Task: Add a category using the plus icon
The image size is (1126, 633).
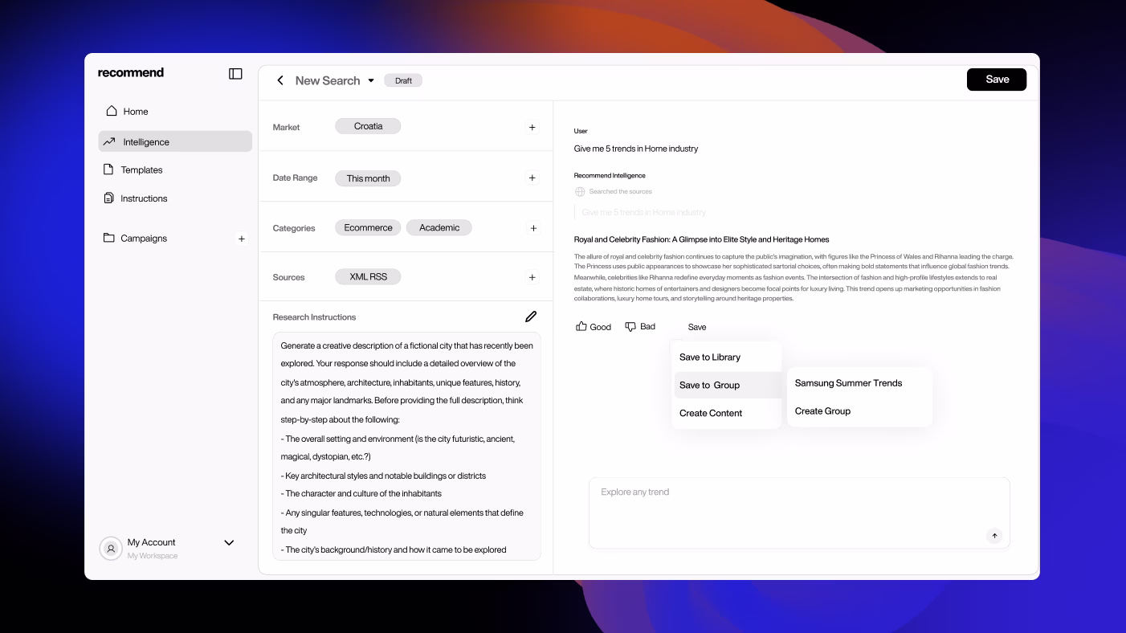Action: [532, 228]
